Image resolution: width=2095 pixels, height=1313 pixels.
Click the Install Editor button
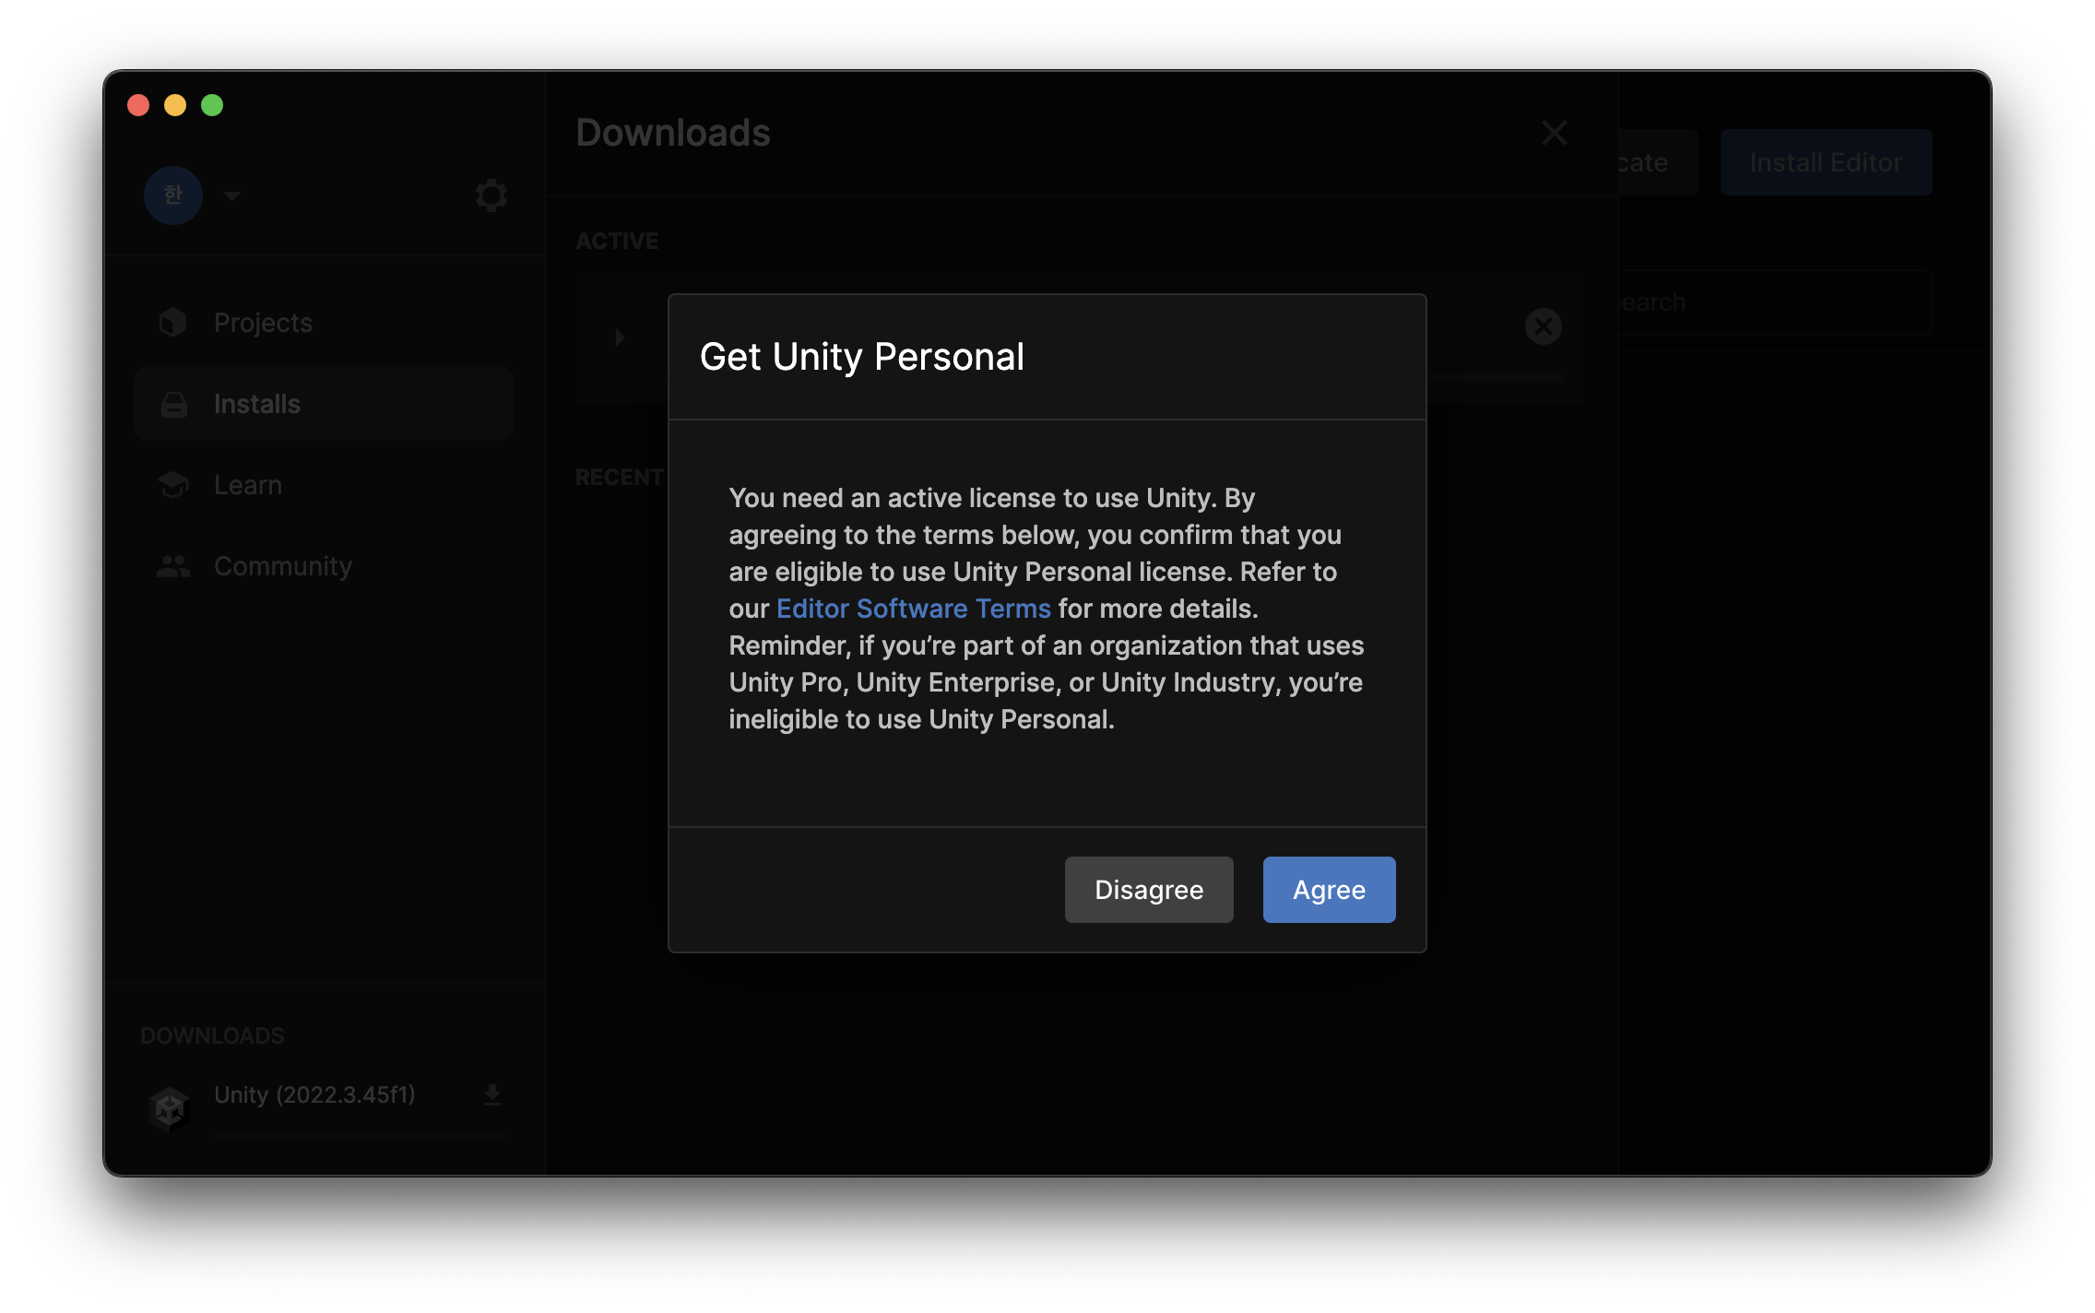1825,162
